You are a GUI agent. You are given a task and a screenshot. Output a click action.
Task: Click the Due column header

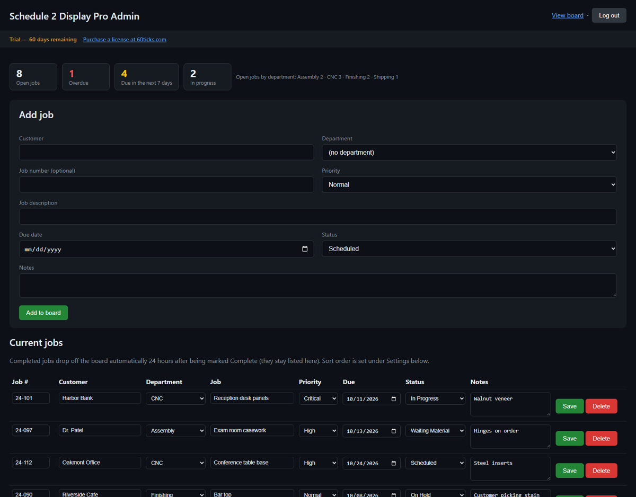(349, 382)
